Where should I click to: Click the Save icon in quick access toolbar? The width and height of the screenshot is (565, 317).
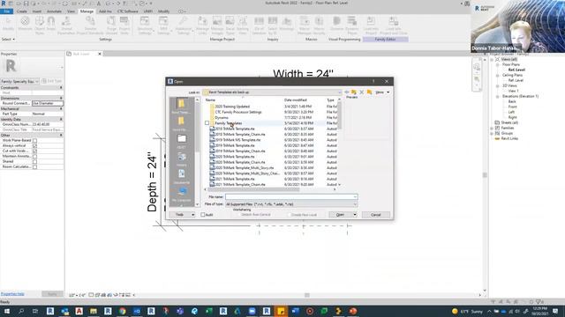click(x=26, y=4)
